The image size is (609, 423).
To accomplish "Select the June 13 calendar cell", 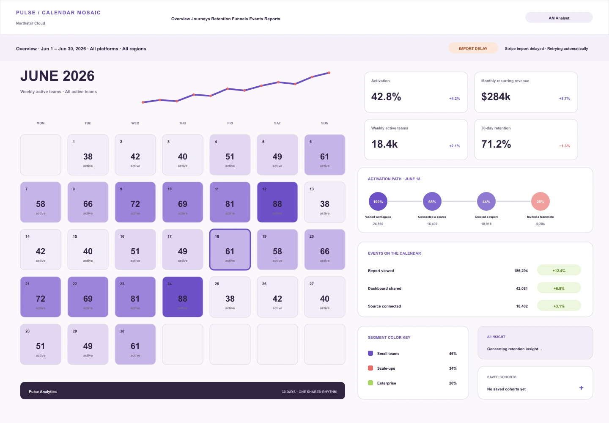I will tap(325, 202).
